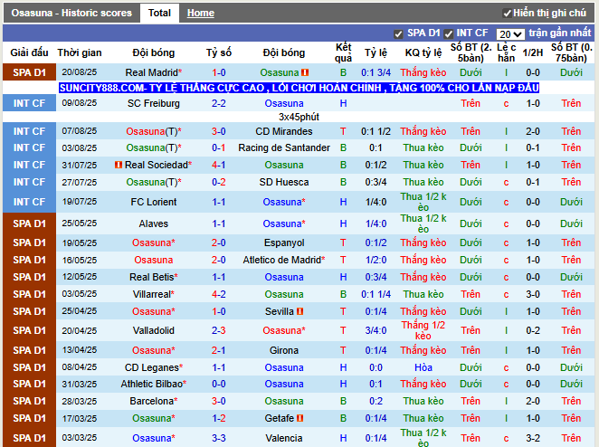Select the Alaves team name
Screen dimensions: 599x447
(154, 223)
